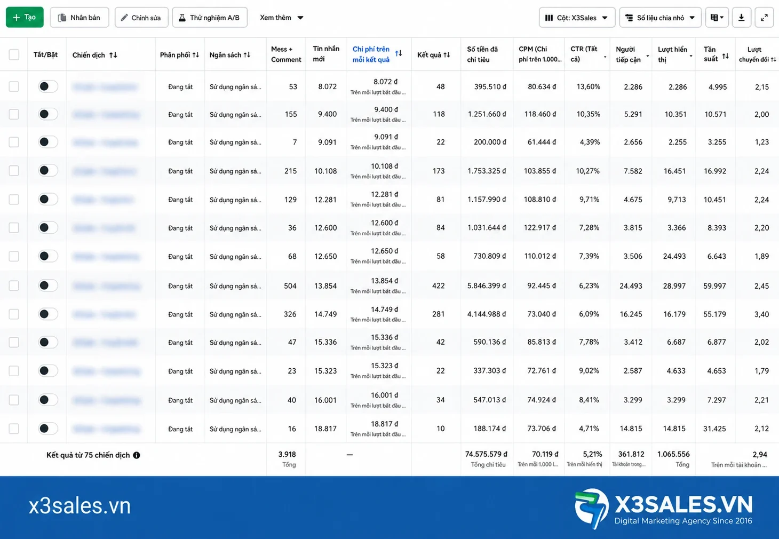Click the Chỉnh sửa button
The image size is (779, 539).
141,18
